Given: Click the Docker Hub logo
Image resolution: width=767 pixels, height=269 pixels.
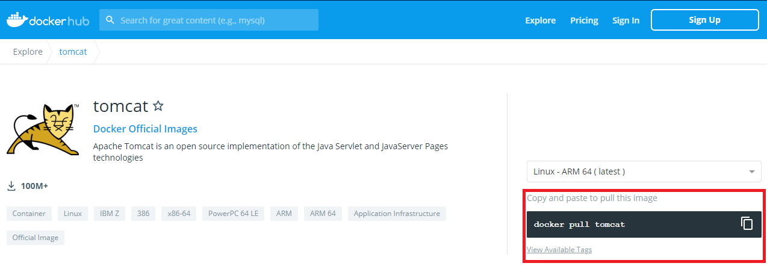Looking at the screenshot, I should (x=48, y=19).
